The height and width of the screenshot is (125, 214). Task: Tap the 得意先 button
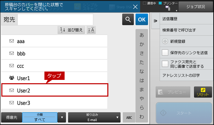11,117
